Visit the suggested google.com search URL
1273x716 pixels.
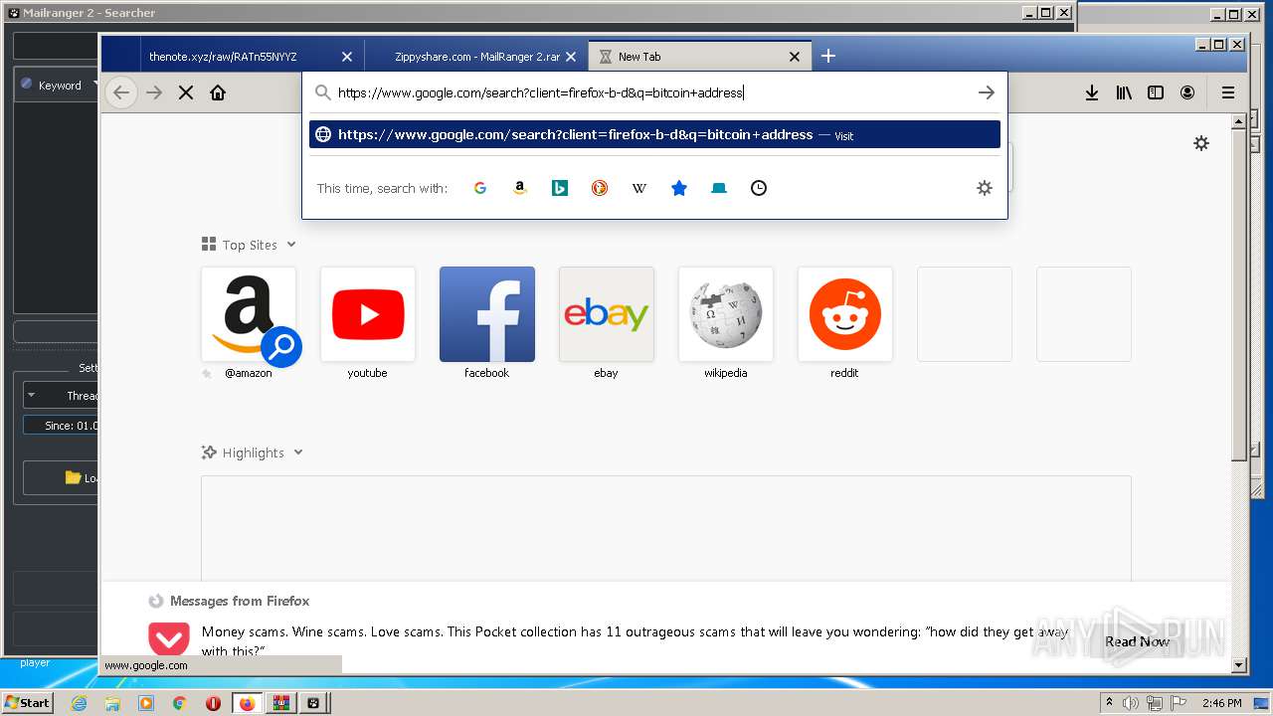654,134
